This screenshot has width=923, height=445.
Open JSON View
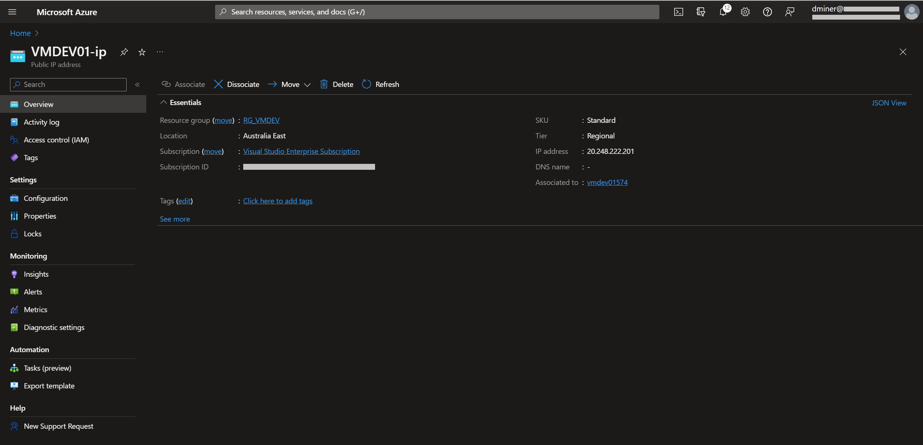[889, 103]
